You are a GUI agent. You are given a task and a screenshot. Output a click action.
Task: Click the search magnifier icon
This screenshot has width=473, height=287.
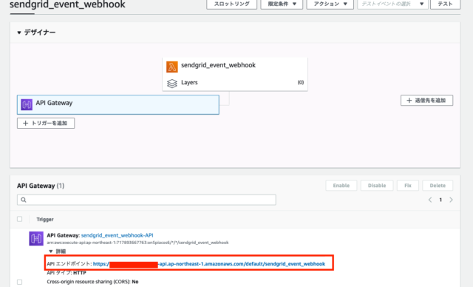[x=24, y=200]
